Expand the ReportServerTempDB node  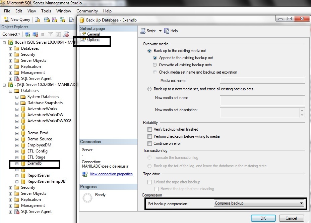(x=17, y=182)
